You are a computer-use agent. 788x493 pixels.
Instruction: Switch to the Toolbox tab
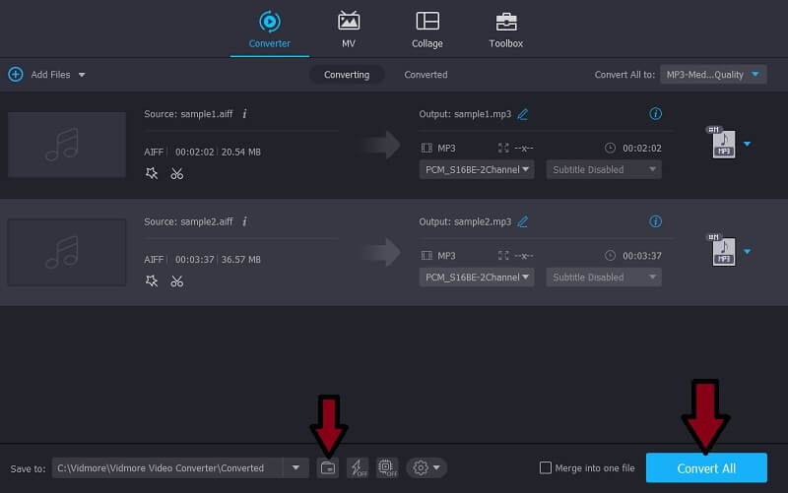click(505, 30)
